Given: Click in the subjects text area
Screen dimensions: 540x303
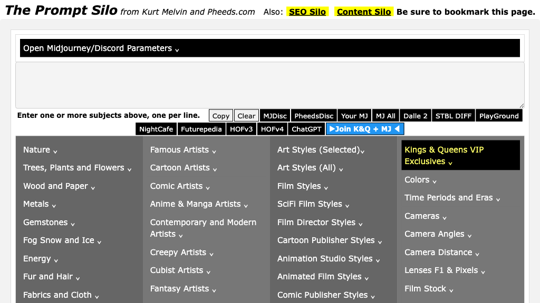Looking at the screenshot, I should click(x=269, y=85).
